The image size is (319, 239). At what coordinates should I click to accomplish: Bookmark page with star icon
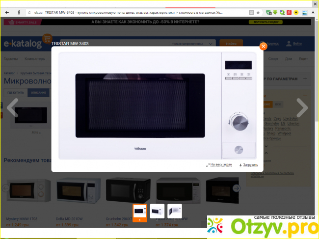click(258, 12)
